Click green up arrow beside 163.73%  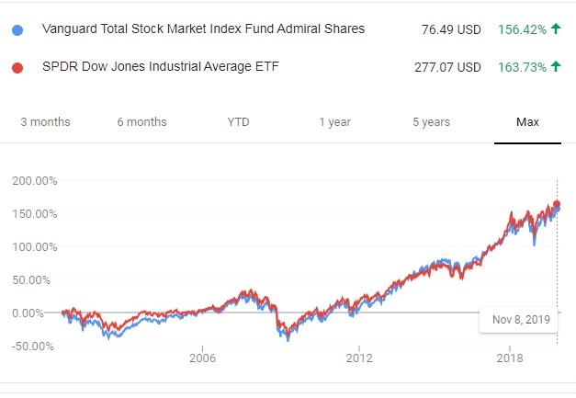[x=555, y=67]
